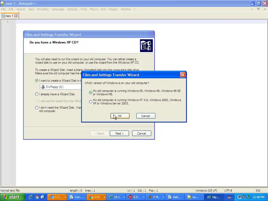Select 'I want to create a Wizard Disk' option

(37, 81)
